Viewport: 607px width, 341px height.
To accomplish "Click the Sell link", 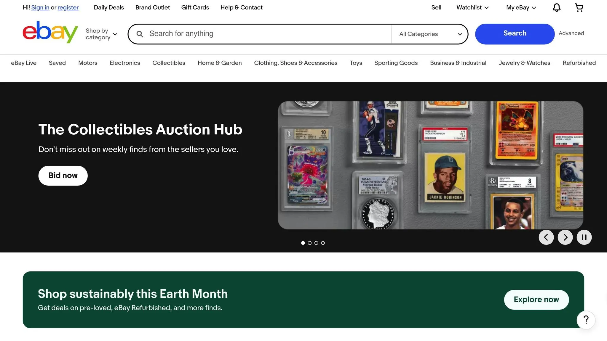I will (x=436, y=7).
